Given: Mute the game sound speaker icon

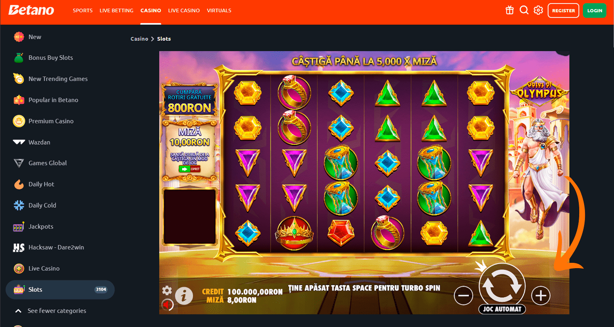Looking at the screenshot, I should [167, 305].
